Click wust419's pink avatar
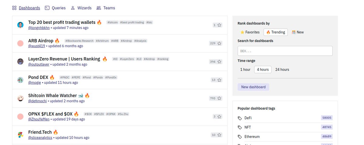This screenshot has height=145, width=364. 20,43
